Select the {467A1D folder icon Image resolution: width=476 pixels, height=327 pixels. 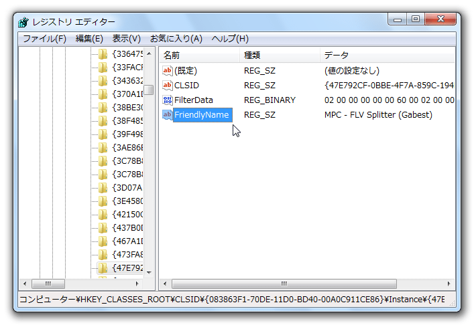(x=103, y=241)
